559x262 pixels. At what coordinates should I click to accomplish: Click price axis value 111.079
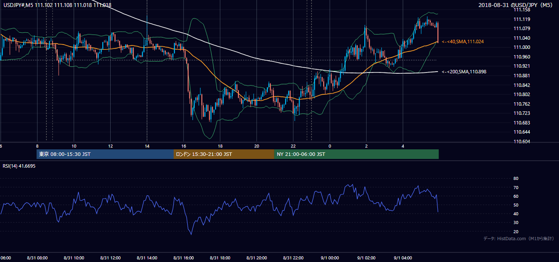point(521,28)
